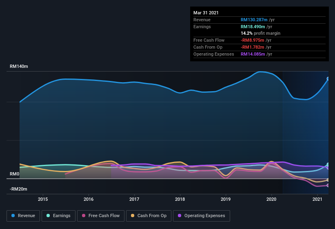
Task: Click the -RM8.975m free cash flow value
Action: tap(252, 40)
